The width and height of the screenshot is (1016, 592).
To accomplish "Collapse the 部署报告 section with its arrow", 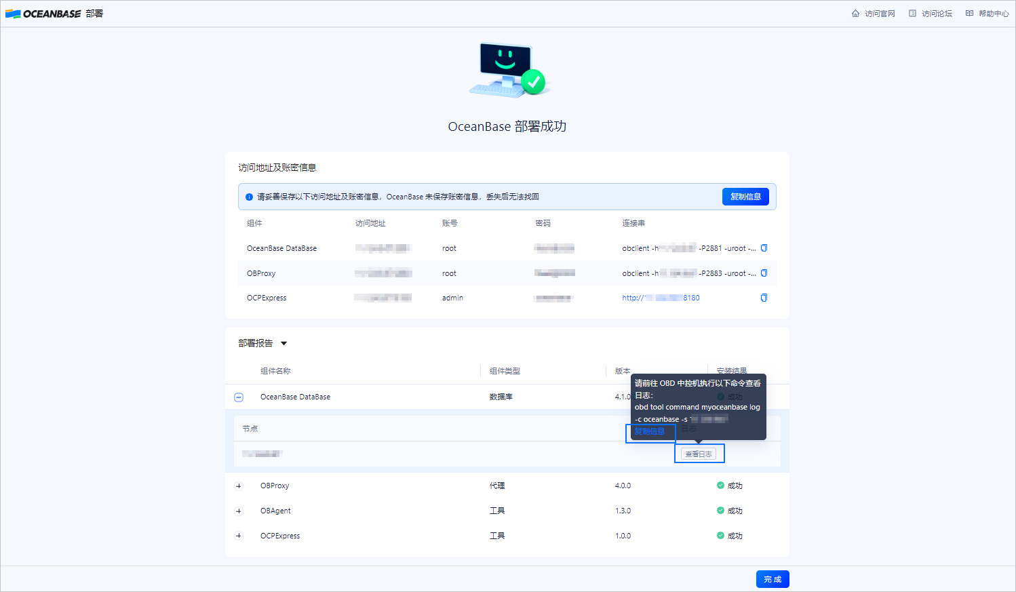I will [284, 343].
